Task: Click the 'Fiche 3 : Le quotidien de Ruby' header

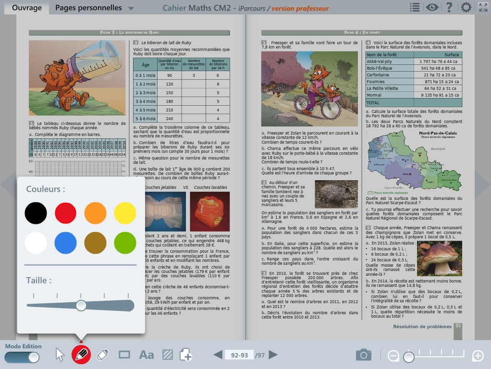Action: pyautogui.click(x=129, y=33)
